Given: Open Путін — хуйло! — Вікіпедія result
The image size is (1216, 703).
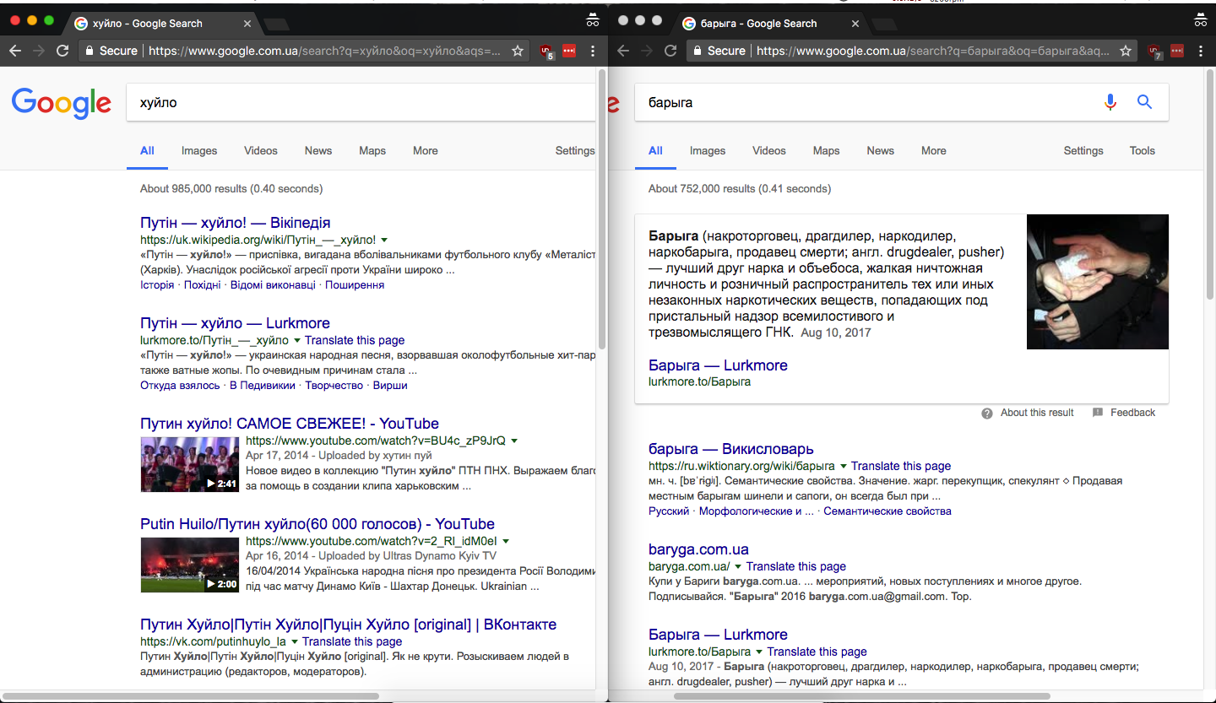Looking at the screenshot, I should click(236, 223).
